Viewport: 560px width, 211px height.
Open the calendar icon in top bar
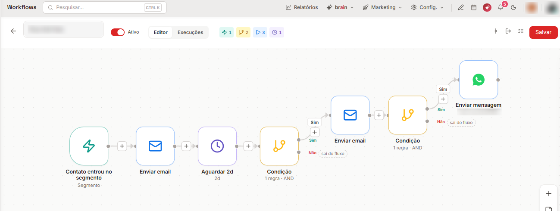tap(474, 7)
